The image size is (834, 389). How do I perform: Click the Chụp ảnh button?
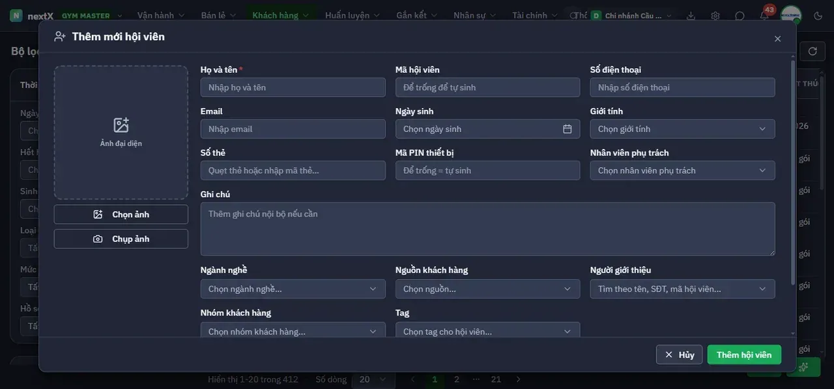tap(121, 239)
